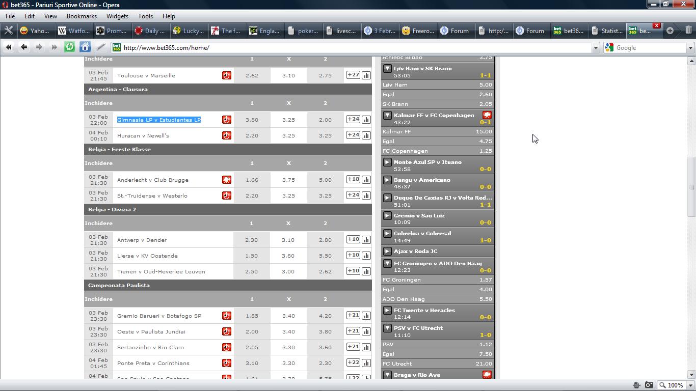Go back with the Back arrow

(x=24, y=47)
